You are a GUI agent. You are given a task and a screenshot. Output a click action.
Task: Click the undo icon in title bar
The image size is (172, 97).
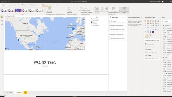[5, 2]
